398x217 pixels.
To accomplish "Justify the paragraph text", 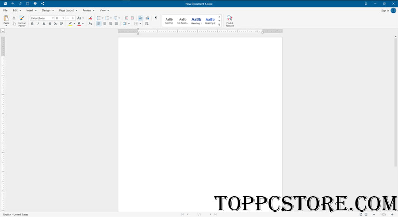I will (116, 23).
